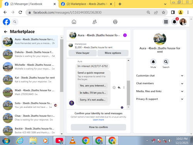
Task: Close the Messenger | Facebook tab
Action: pyautogui.click(x=54, y=4)
